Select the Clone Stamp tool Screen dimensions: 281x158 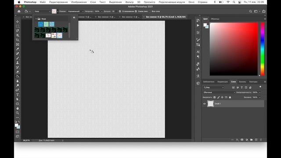tap(18, 63)
